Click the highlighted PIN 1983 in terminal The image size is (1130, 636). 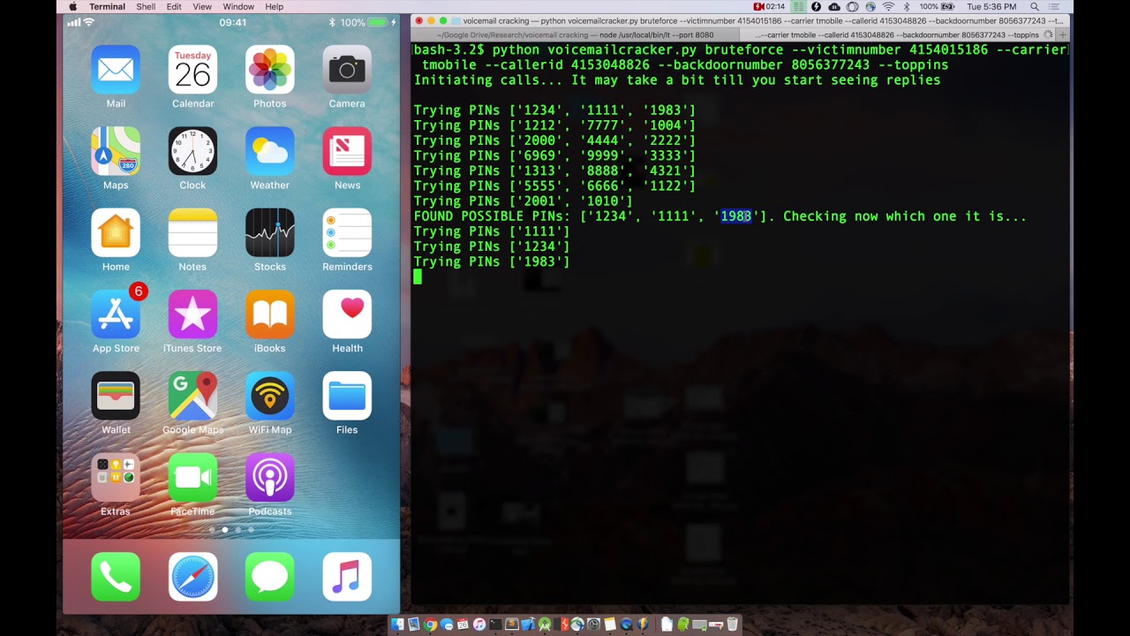736,216
